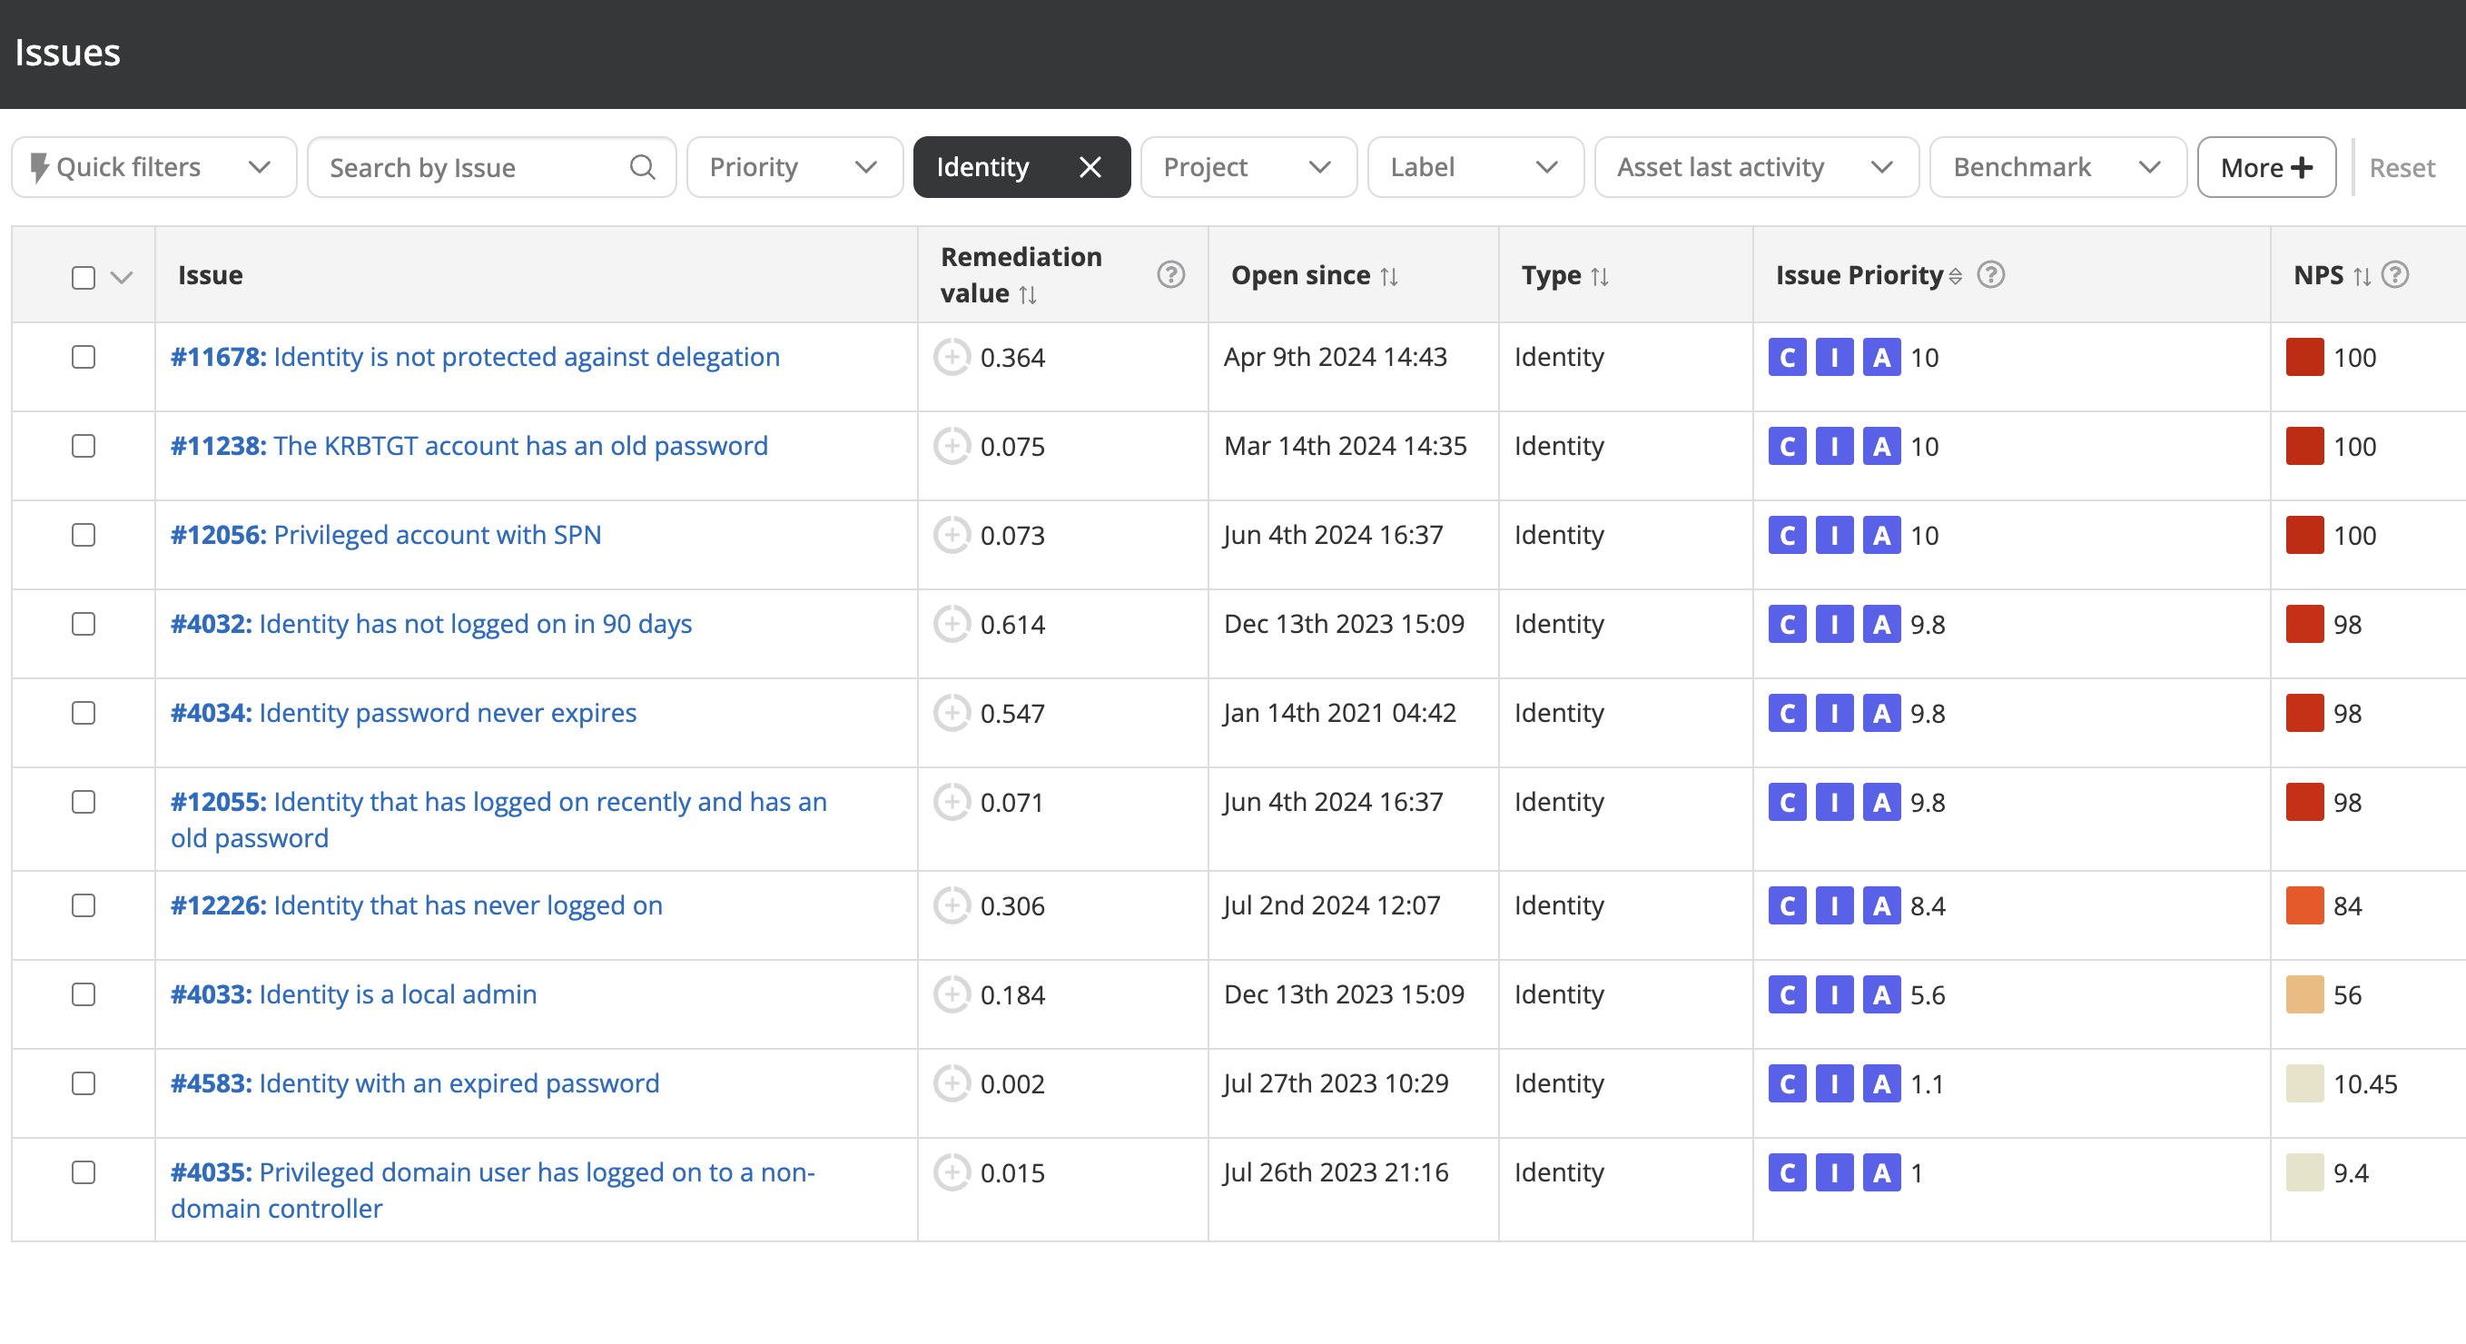Viewport: 2466px width, 1344px height.
Task: Sort by Type column arrows
Action: (1599, 277)
